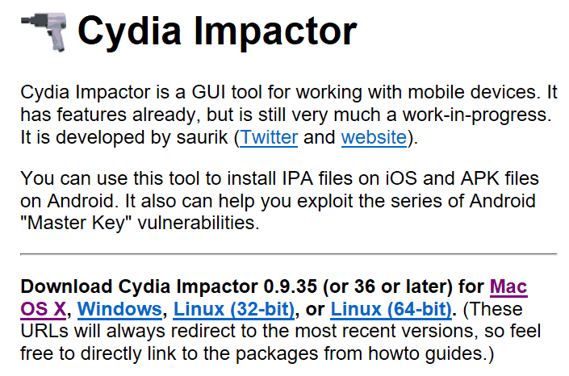The image size is (569, 376).
Task: Get the Linux (64-bit) package
Action: pyautogui.click(x=391, y=309)
